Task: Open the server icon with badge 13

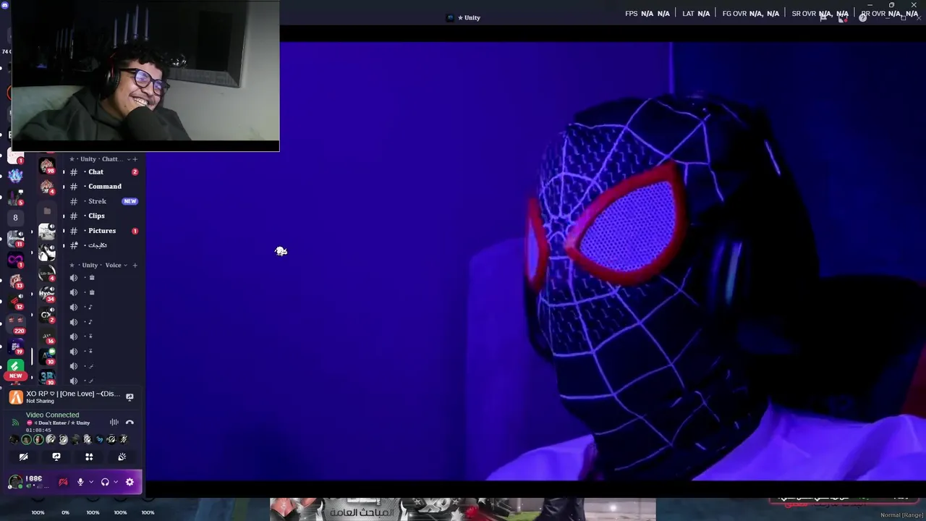Action: click(x=15, y=280)
